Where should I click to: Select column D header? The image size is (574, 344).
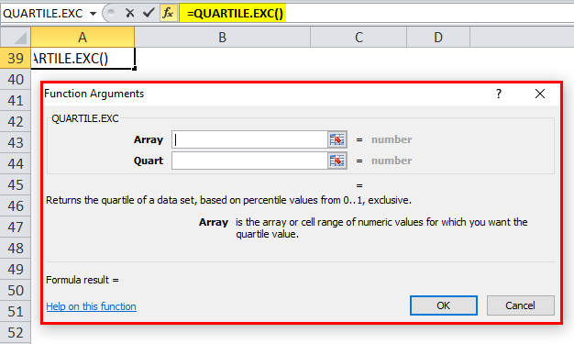(x=438, y=37)
